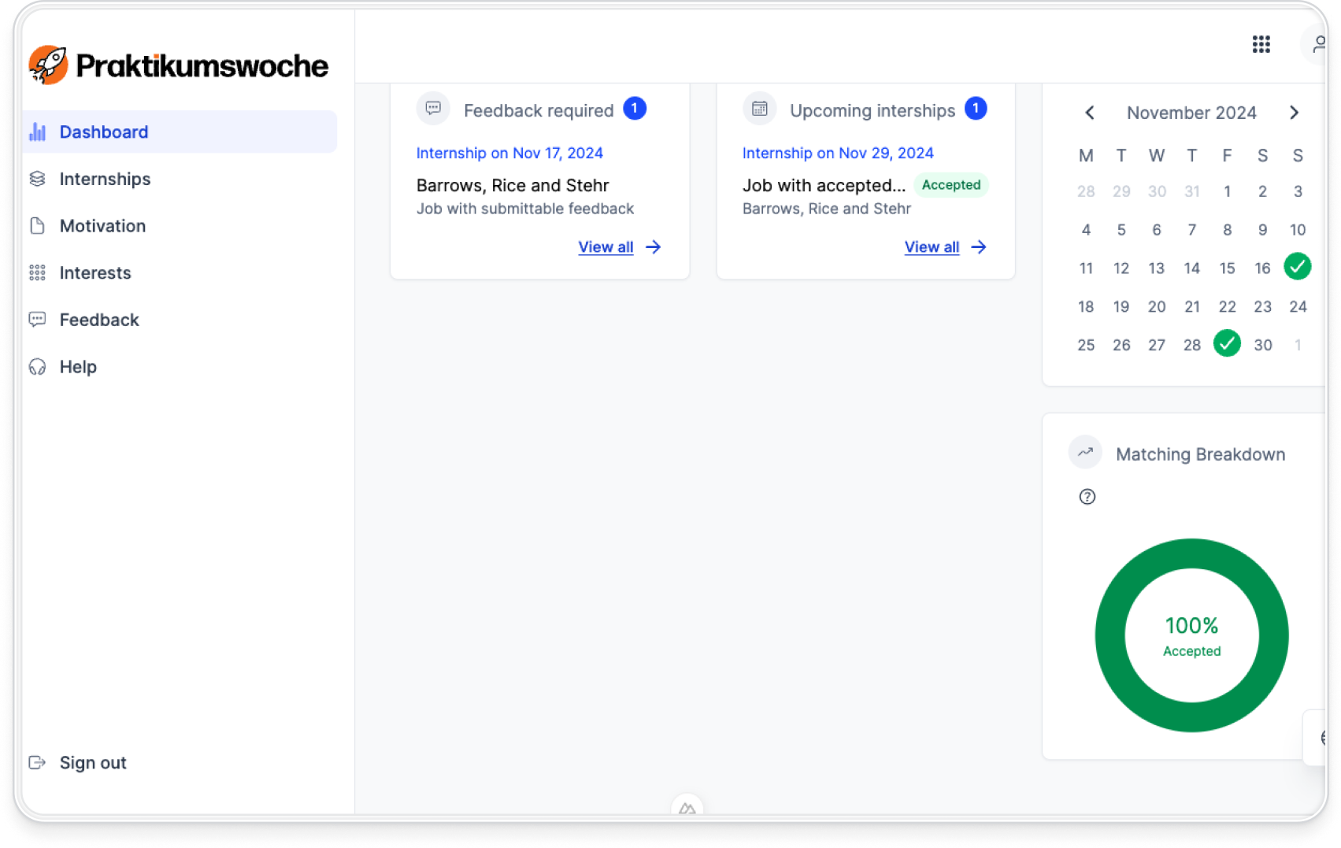Select the checked November 17 calendar date
The width and height of the screenshot is (1341, 848).
coord(1297,267)
